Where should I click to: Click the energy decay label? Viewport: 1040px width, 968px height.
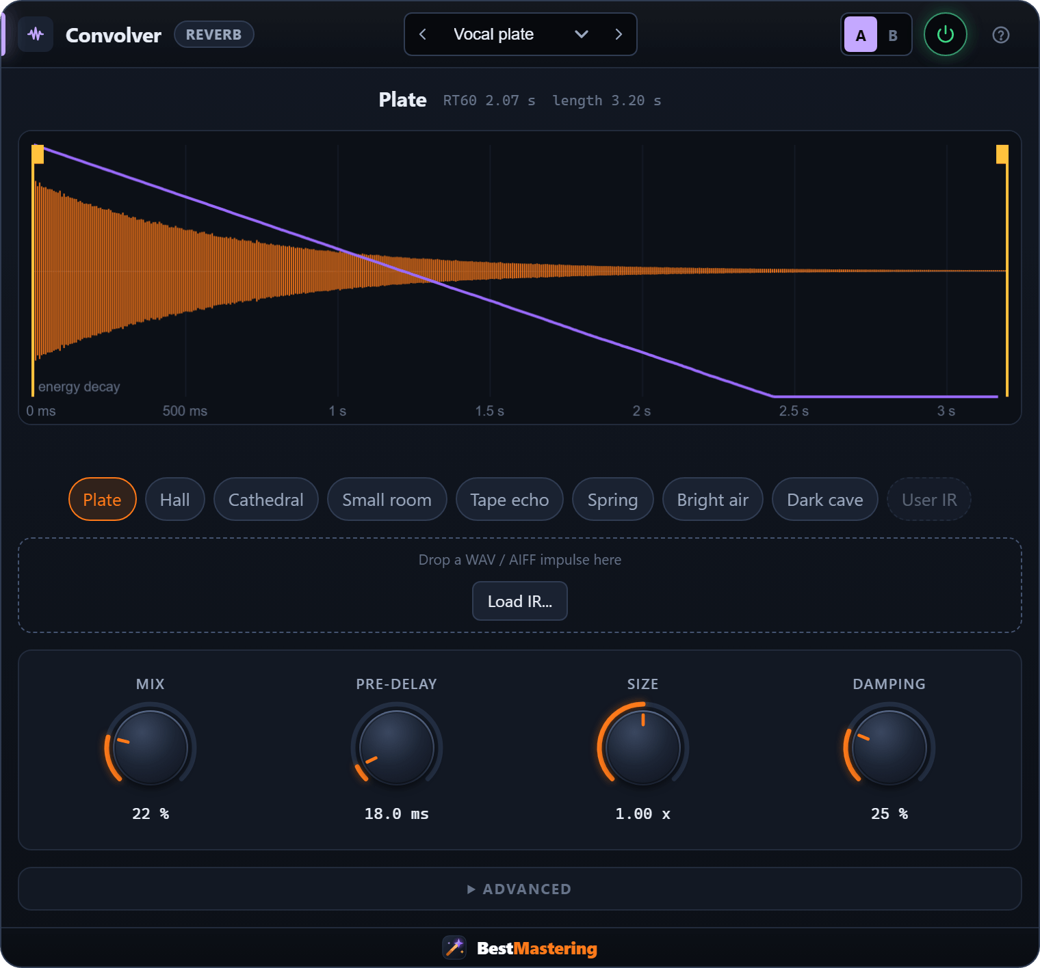[79, 387]
